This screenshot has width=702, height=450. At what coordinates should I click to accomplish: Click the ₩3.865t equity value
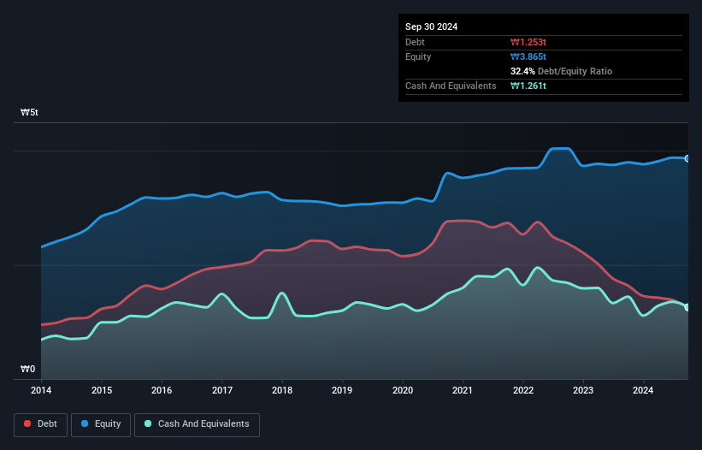pos(528,56)
